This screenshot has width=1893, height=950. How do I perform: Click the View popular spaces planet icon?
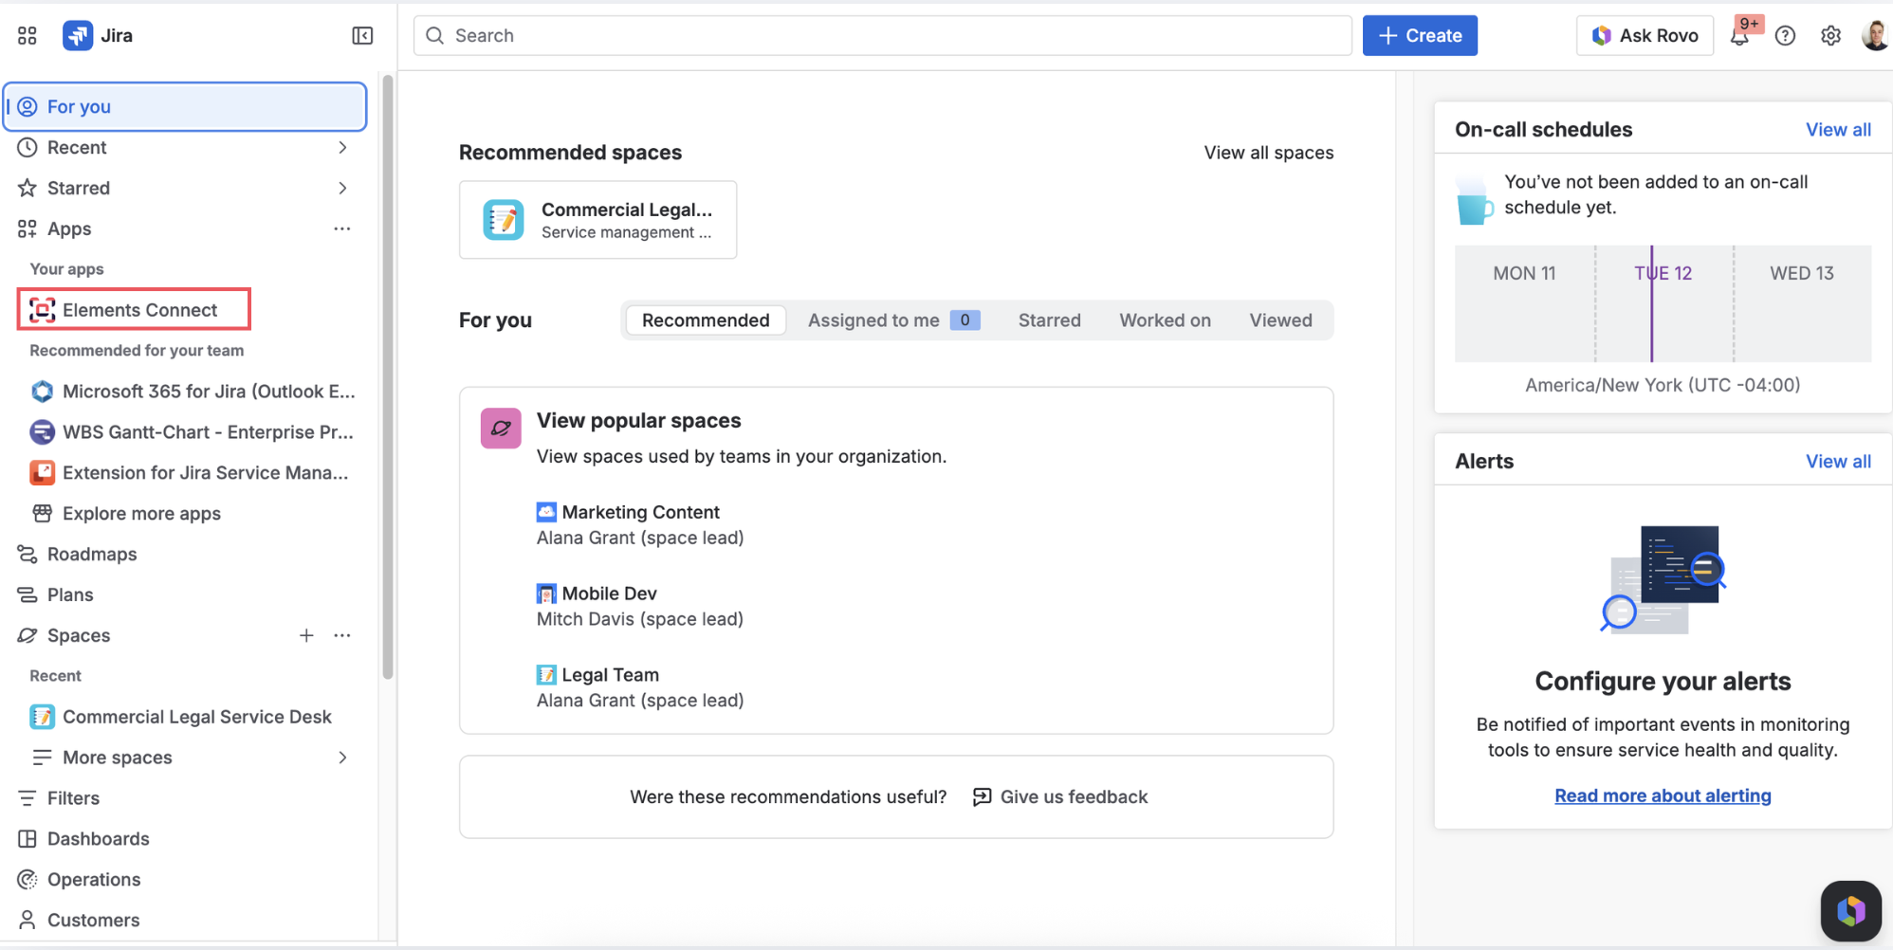pyautogui.click(x=501, y=429)
